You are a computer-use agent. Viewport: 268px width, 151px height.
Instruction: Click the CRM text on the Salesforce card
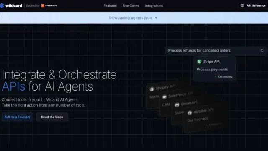(x=166, y=104)
